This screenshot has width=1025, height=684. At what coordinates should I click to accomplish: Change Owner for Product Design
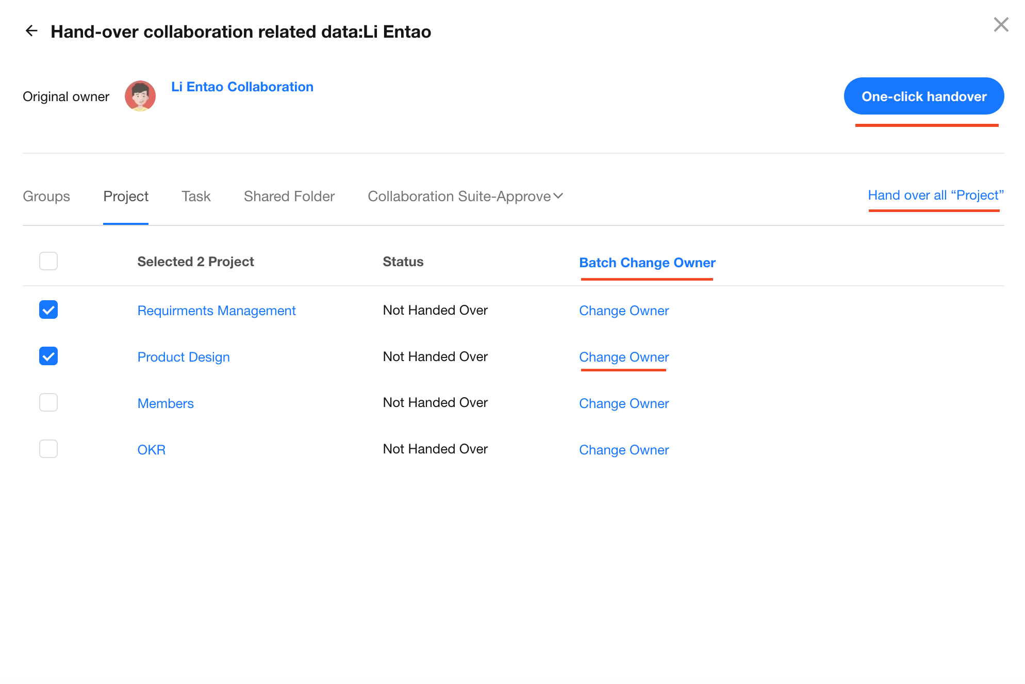point(624,357)
